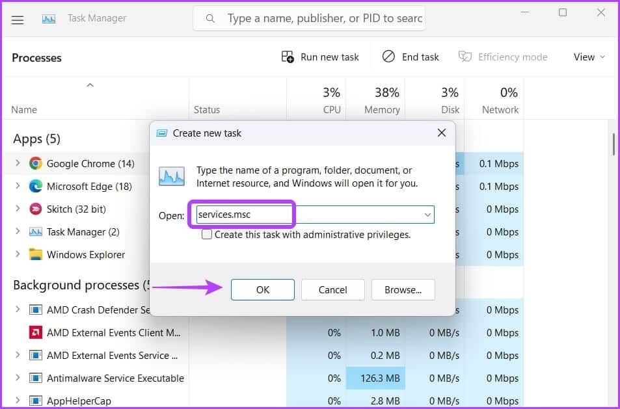Click the Google Chrome app icon

tap(36, 164)
